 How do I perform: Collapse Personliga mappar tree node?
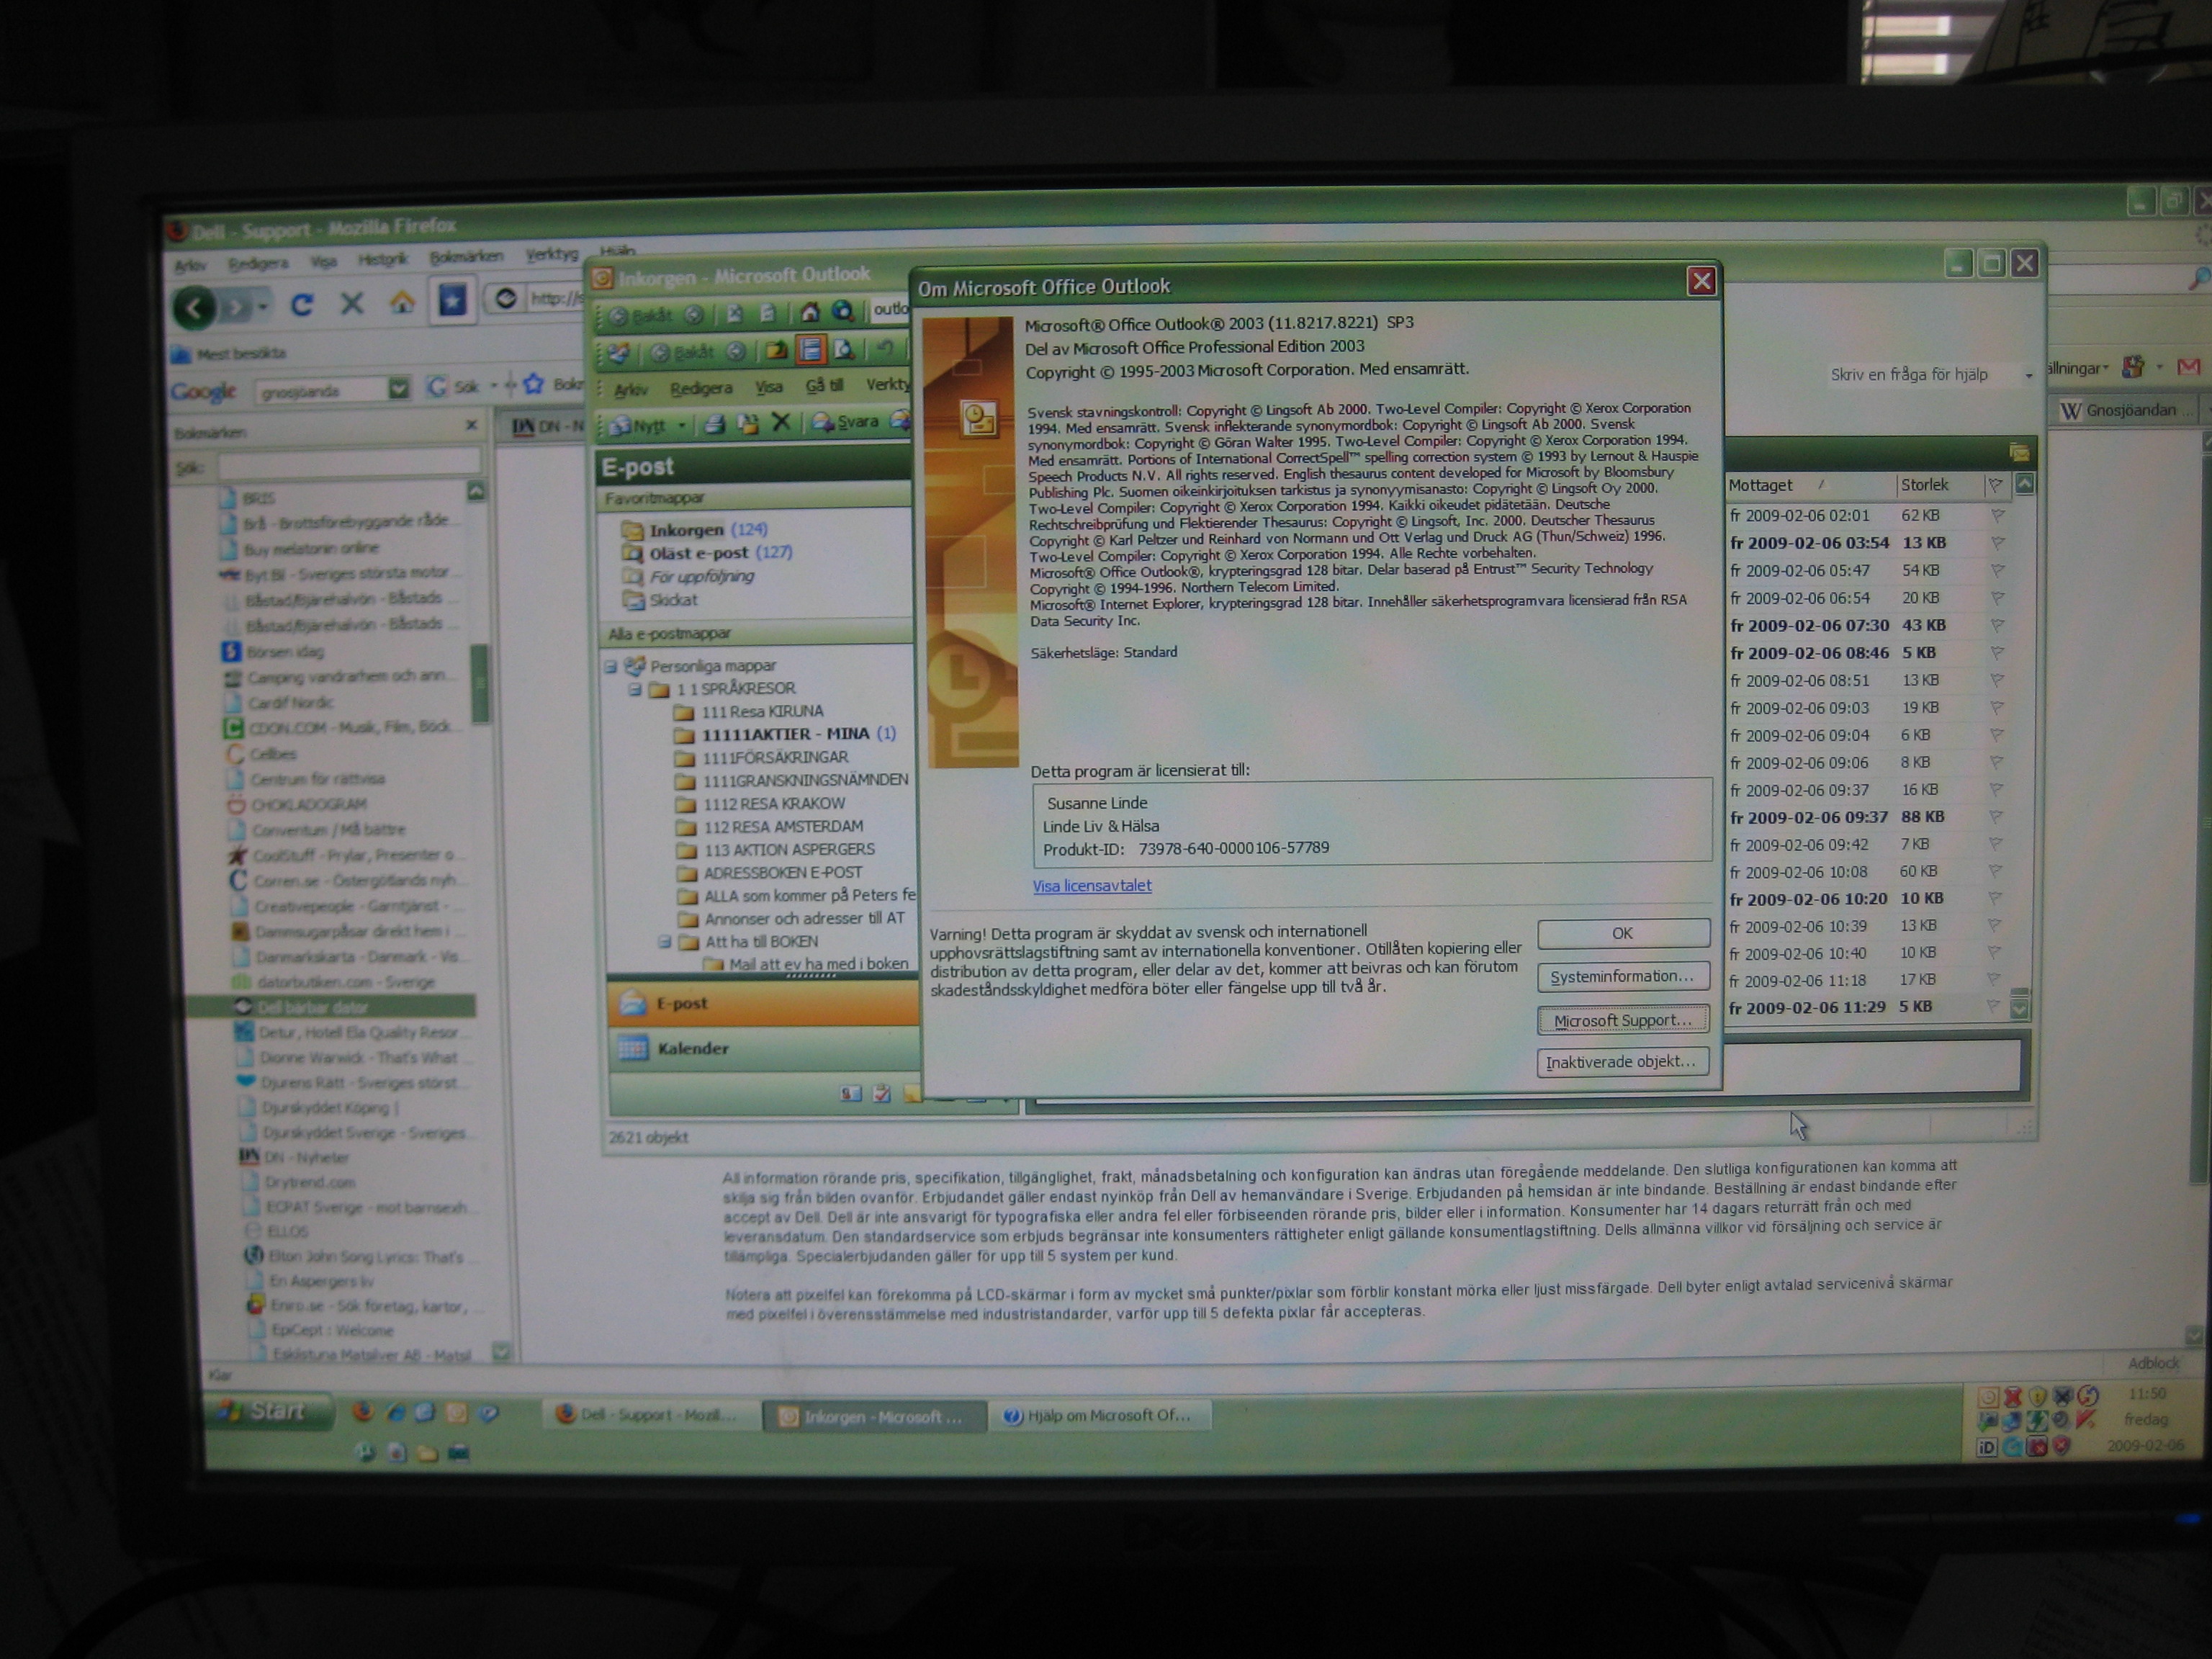[x=610, y=666]
